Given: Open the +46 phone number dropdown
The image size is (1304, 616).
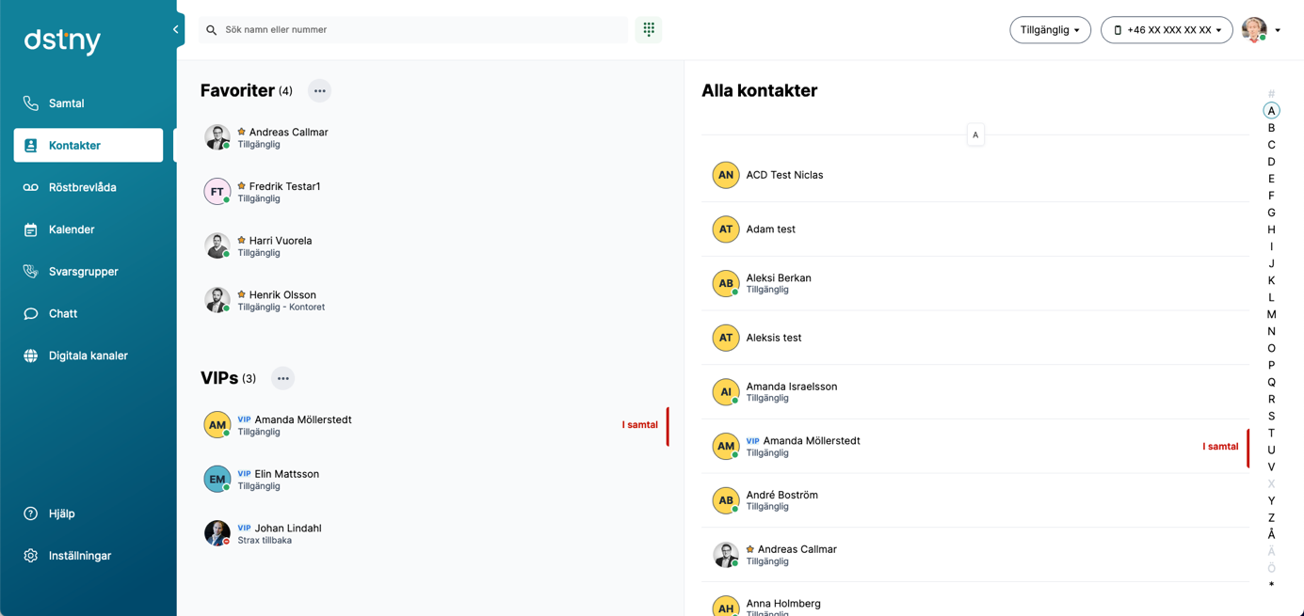Looking at the screenshot, I should pyautogui.click(x=1167, y=30).
